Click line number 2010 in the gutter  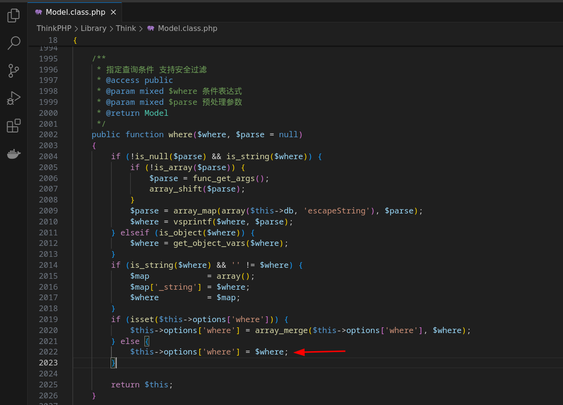coord(48,222)
